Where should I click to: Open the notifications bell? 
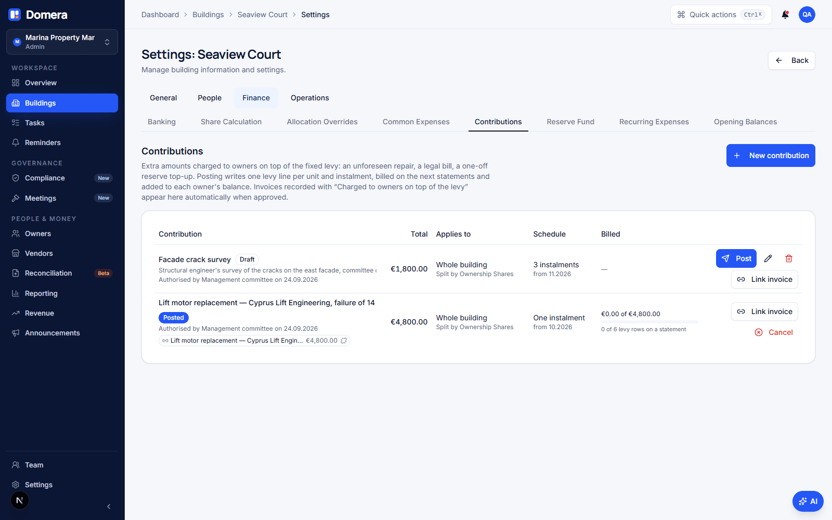pos(785,15)
